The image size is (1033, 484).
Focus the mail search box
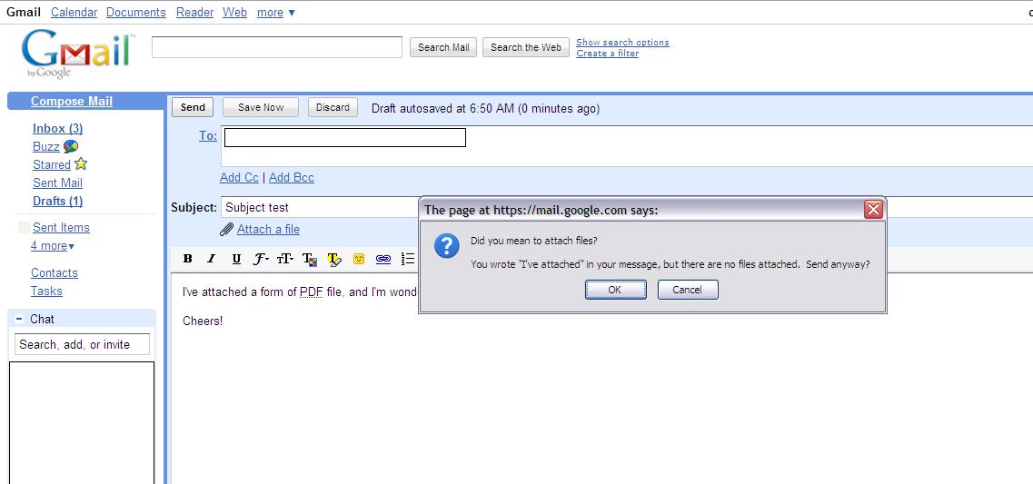(277, 46)
